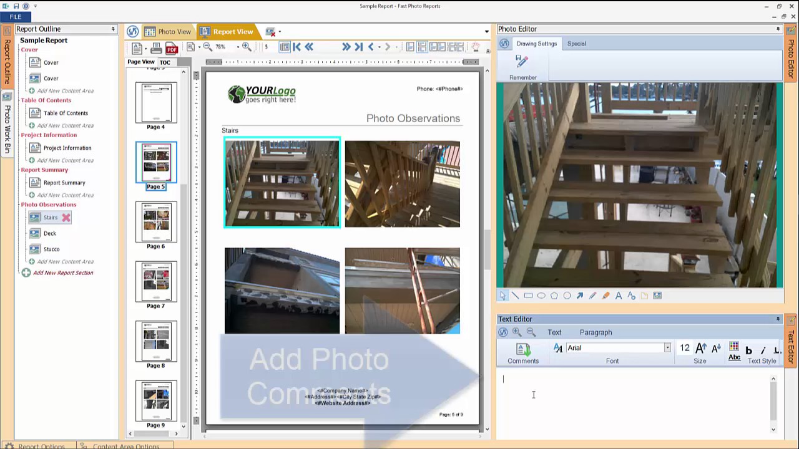Open the TOC tab
The image size is (799, 449).
click(165, 62)
